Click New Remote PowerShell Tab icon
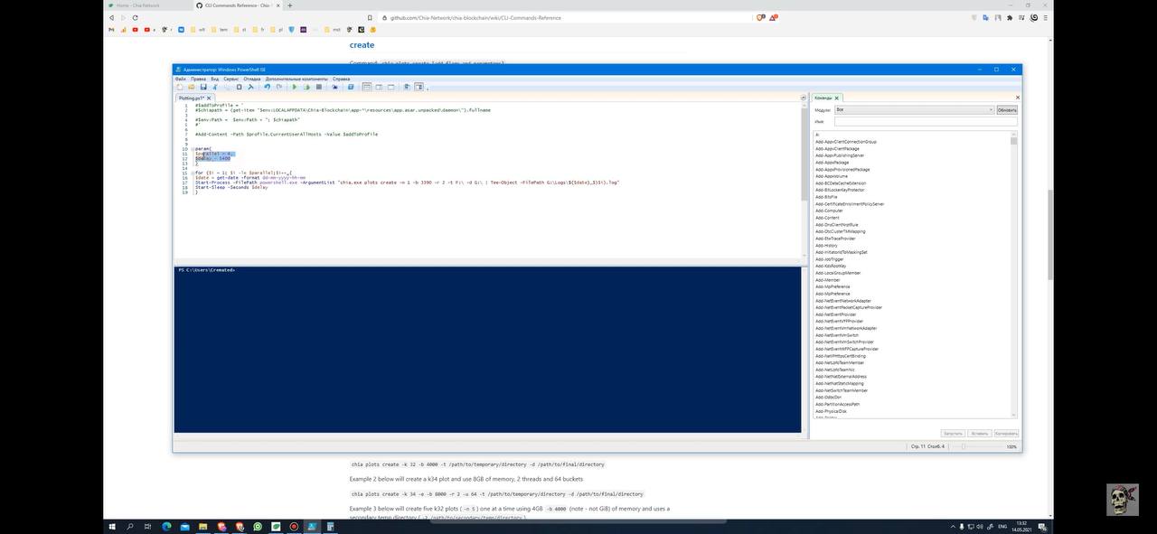This screenshot has width=1157, height=534. pyautogui.click(x=334, y=87)
